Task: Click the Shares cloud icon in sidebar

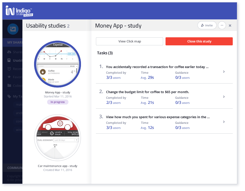Action: pos(9,52)
